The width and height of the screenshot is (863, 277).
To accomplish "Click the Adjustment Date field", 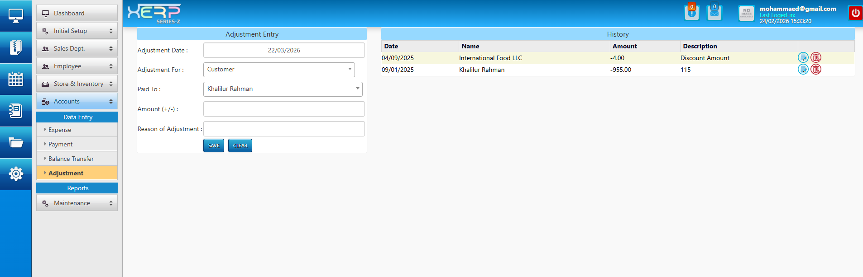I will pyautogui.click(x=284, y=50).
